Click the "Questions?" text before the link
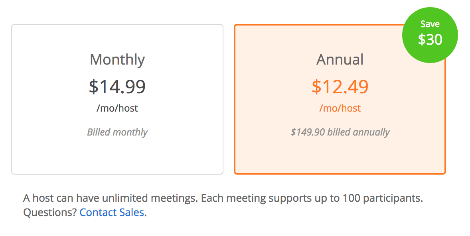Viewport: 470px width, 236px height. (50, 212)
